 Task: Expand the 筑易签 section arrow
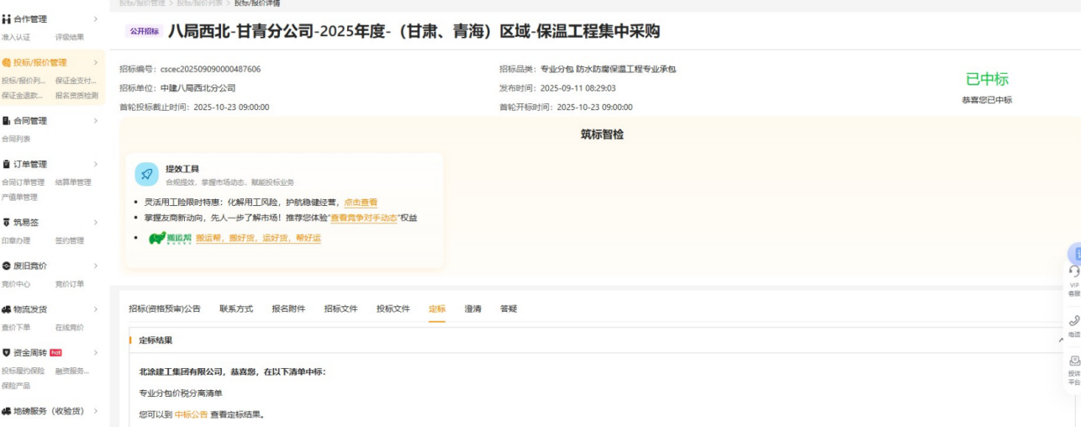coord(95,223)
